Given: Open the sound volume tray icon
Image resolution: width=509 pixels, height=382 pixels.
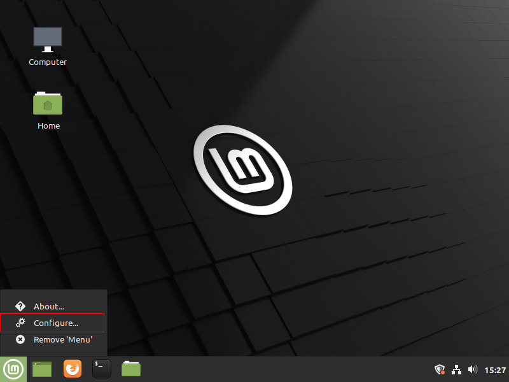Looking at the screenshot, I should click(x=473, y=369).
